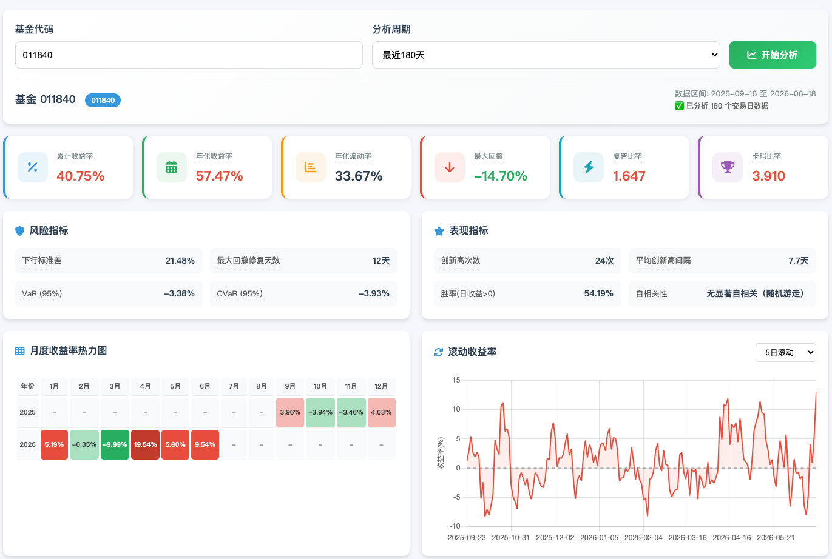Click the 基金 011840 title
The height and width of the screenshot is (559, 832).
pos(46,100)
